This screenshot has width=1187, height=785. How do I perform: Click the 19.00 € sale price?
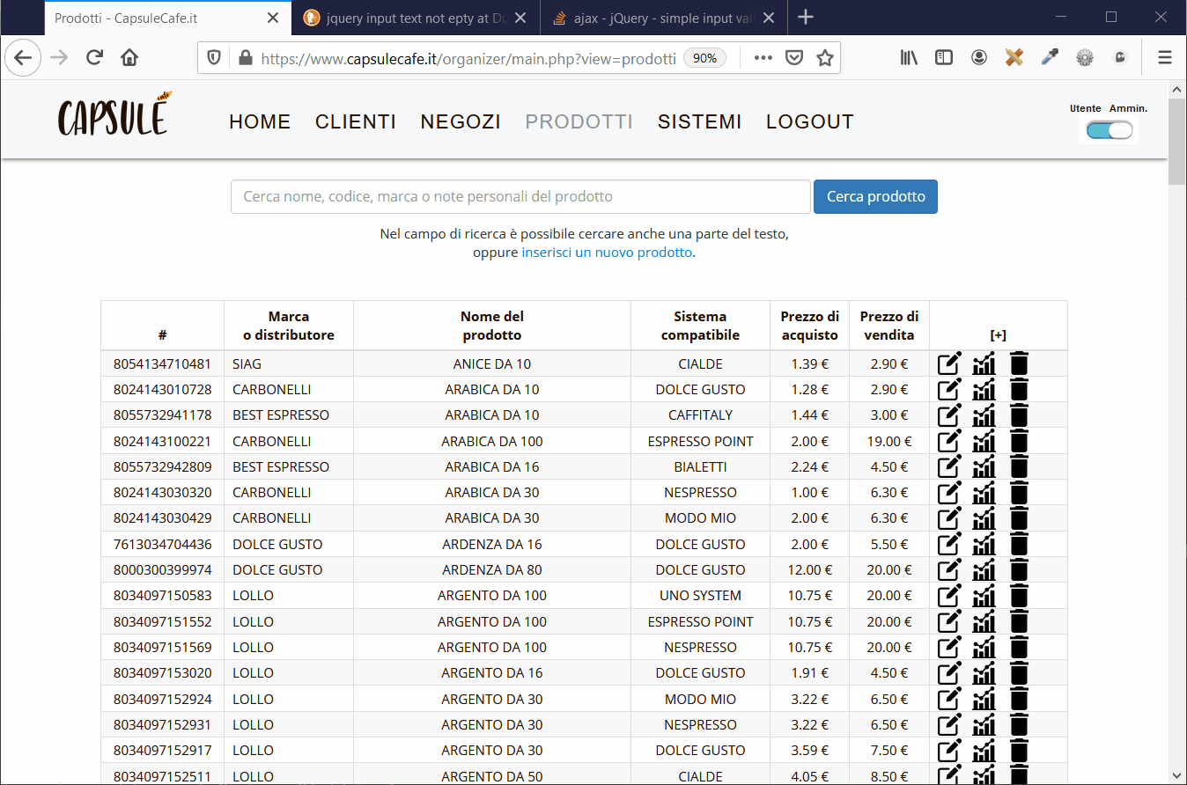point(888,441)
